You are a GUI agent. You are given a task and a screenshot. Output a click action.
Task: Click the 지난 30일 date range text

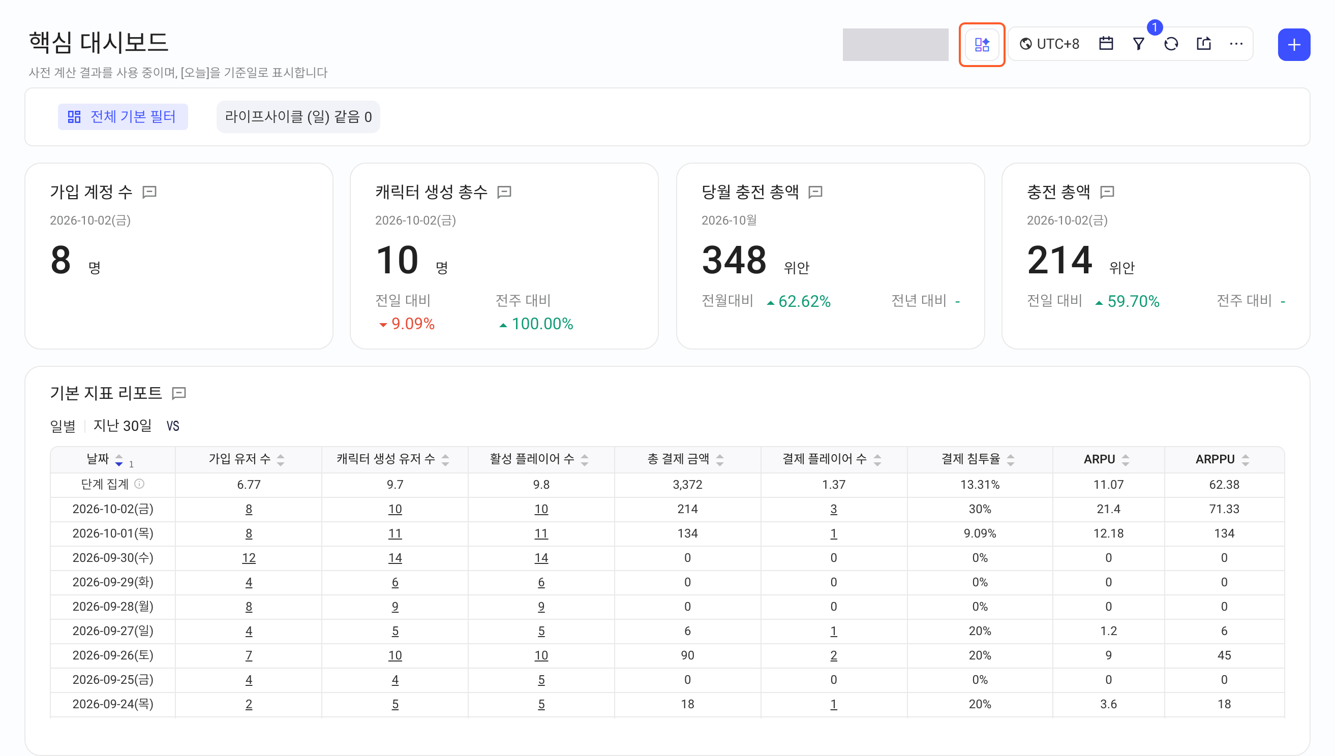point(123,426)
